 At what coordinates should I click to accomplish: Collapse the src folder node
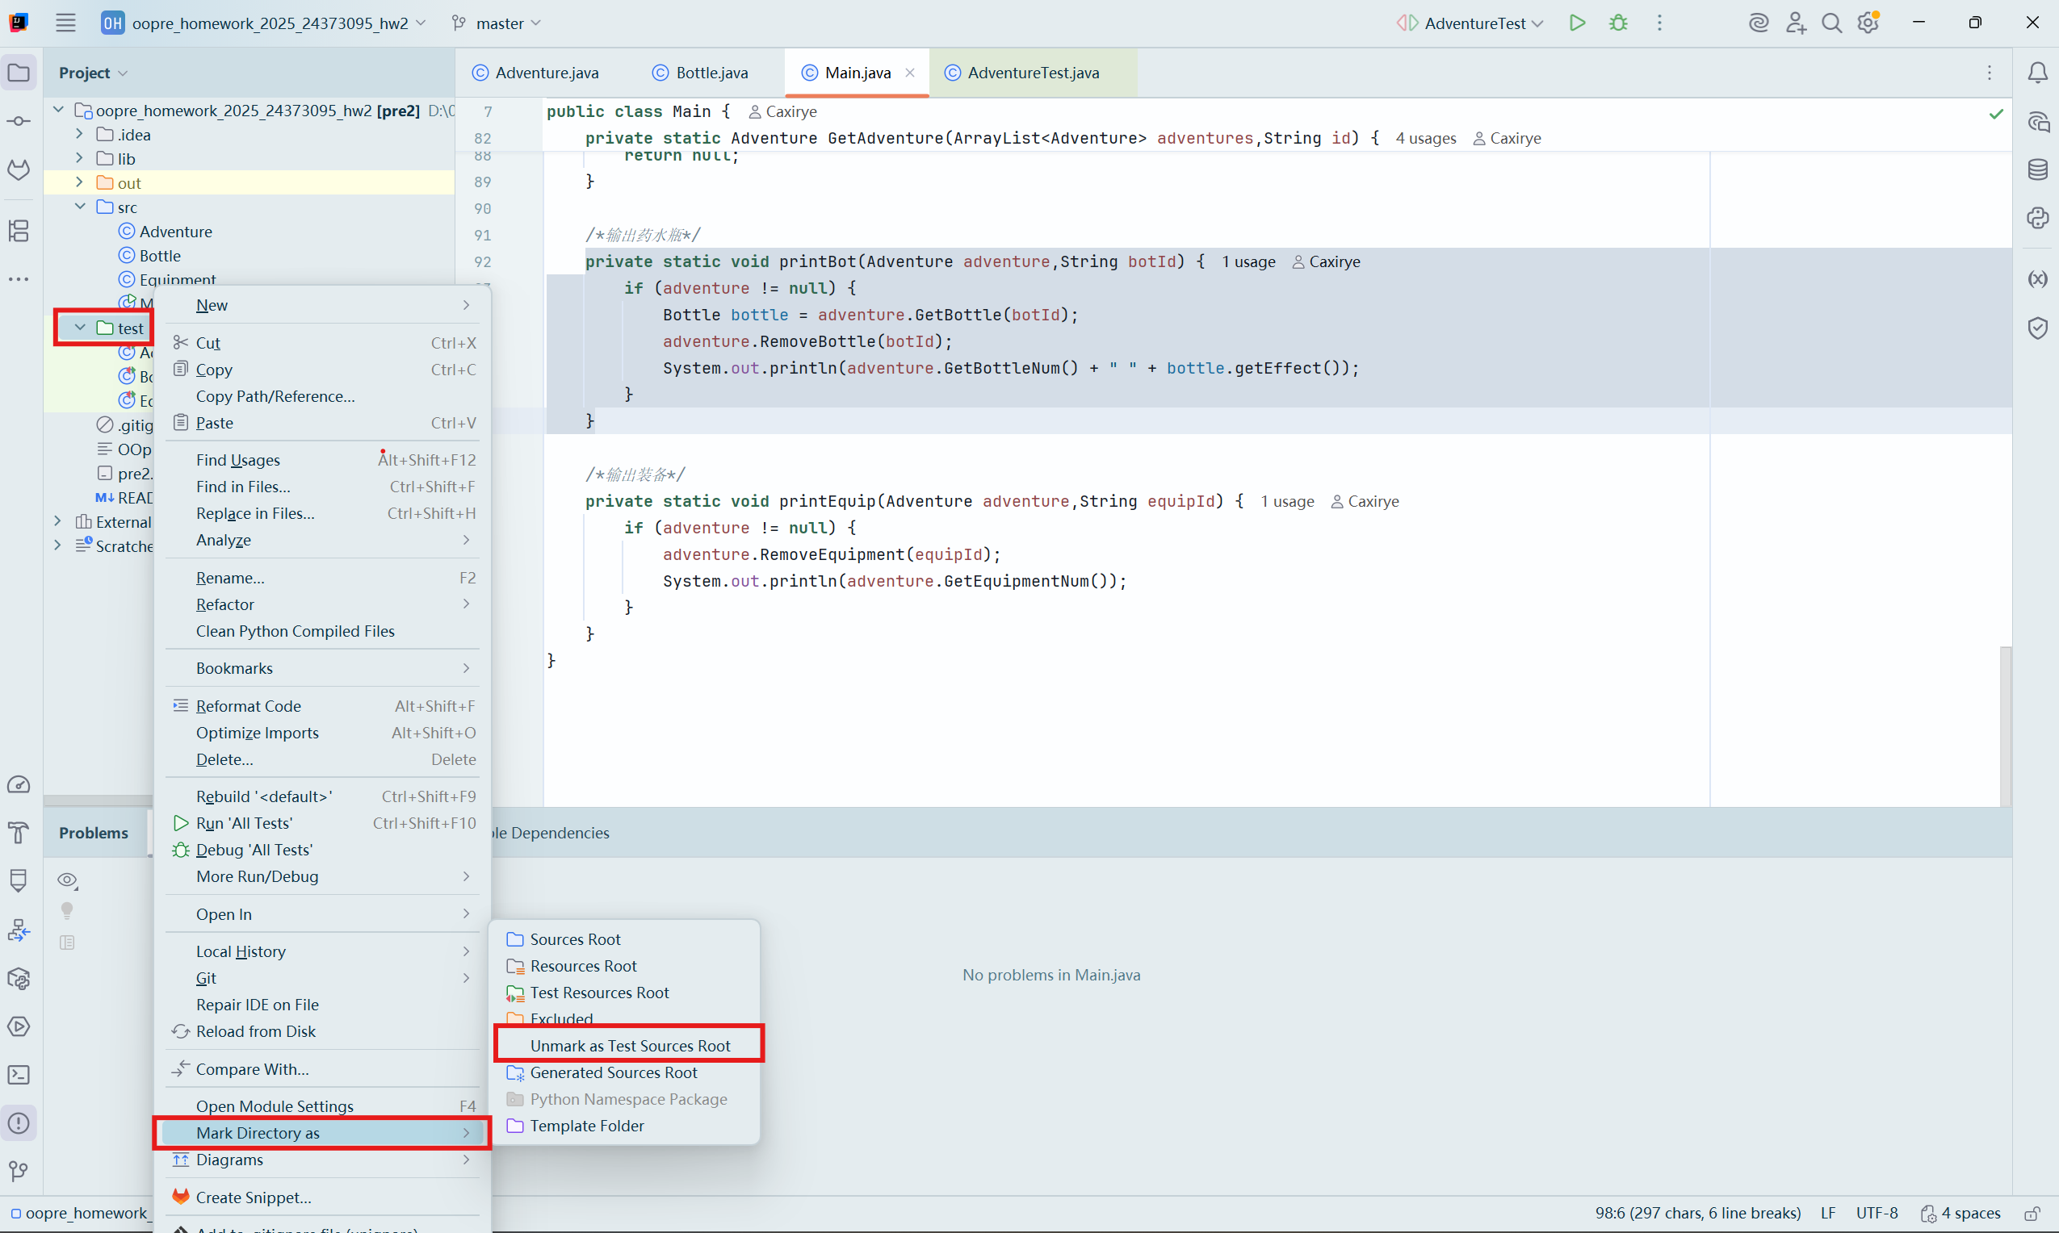(80, 206)
